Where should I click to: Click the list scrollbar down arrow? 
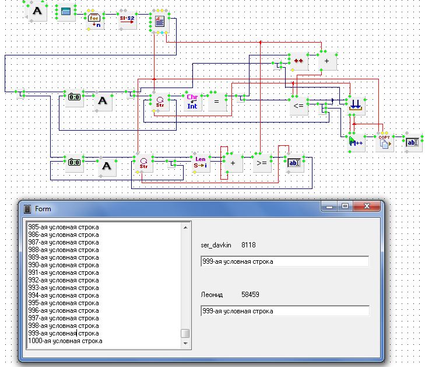(185, 344)
